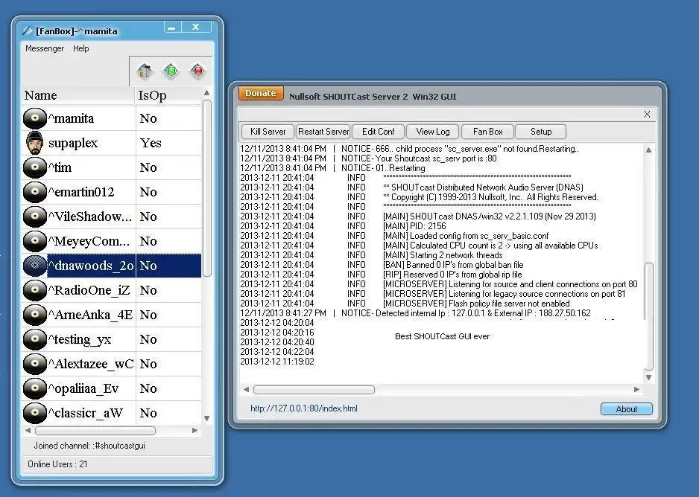Click the 'Best SHOUTCast GUI ever' log text
The image size is (699, 497).
coord(442,336)
